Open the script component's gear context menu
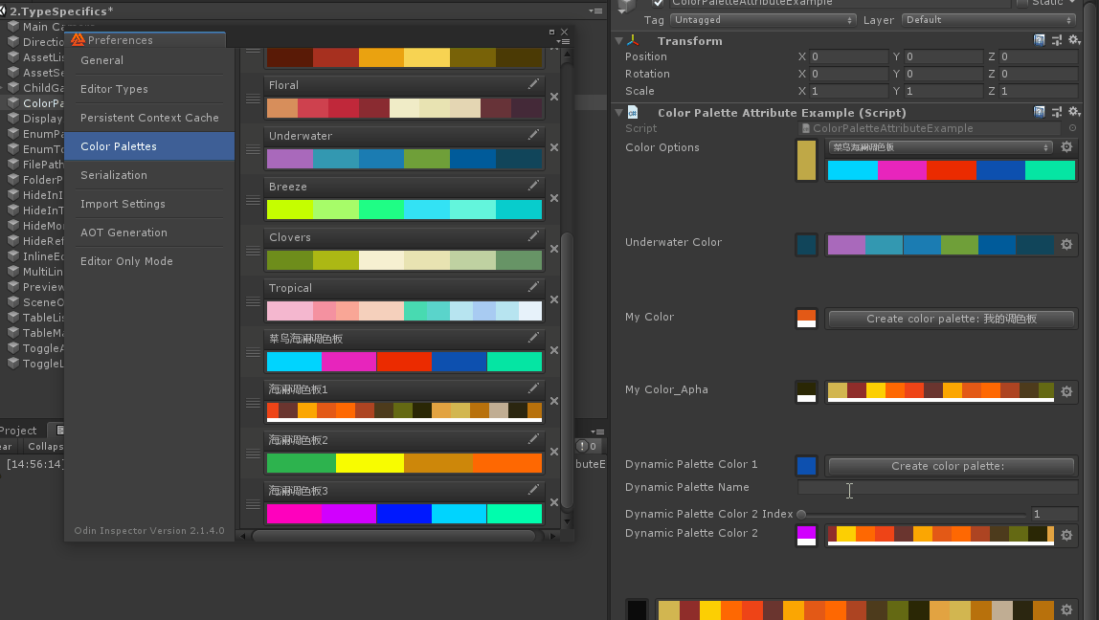The width and height of the screenshot is (1099, 620). (x=1074, y=112)
